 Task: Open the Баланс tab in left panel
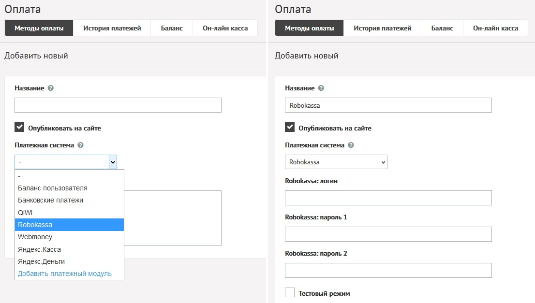172,28
